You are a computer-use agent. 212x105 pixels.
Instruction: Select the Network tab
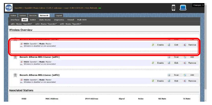click(44, 16)
